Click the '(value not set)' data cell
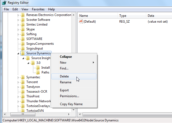 pos(158,22)
